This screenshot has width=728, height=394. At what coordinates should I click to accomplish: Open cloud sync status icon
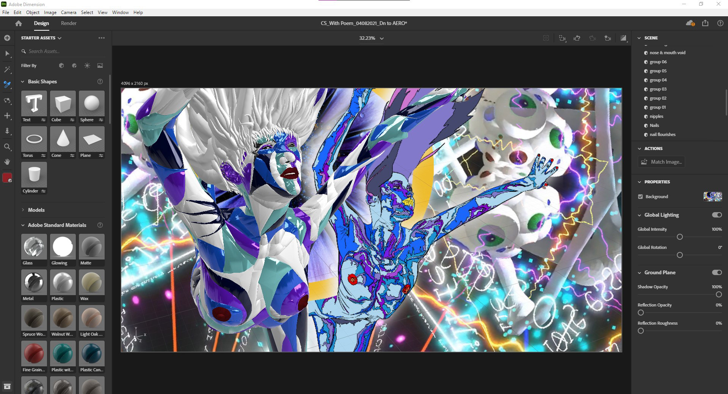click(x=690, y=23)
